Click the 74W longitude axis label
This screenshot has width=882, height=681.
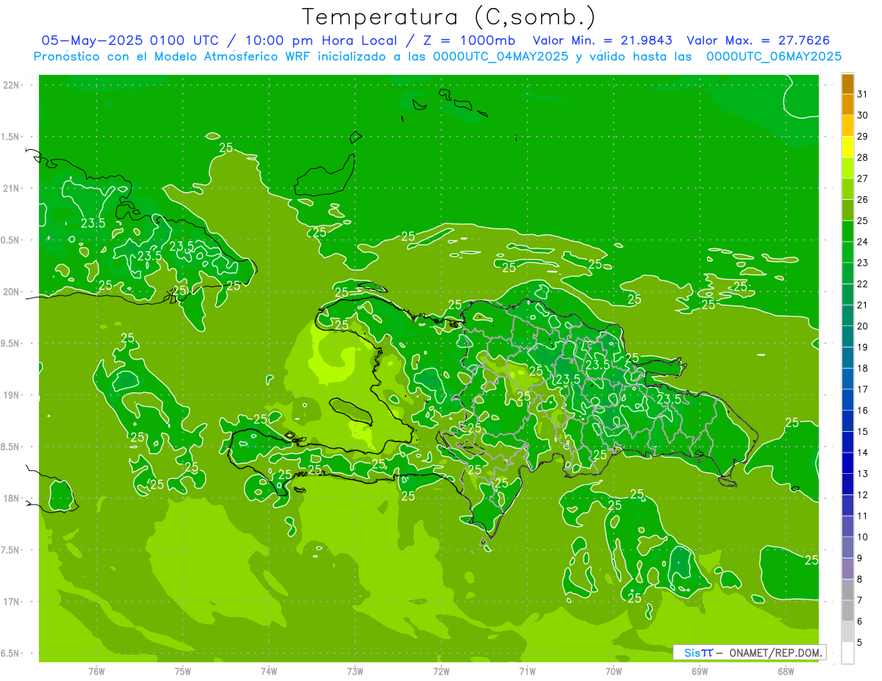coord(269,671)
